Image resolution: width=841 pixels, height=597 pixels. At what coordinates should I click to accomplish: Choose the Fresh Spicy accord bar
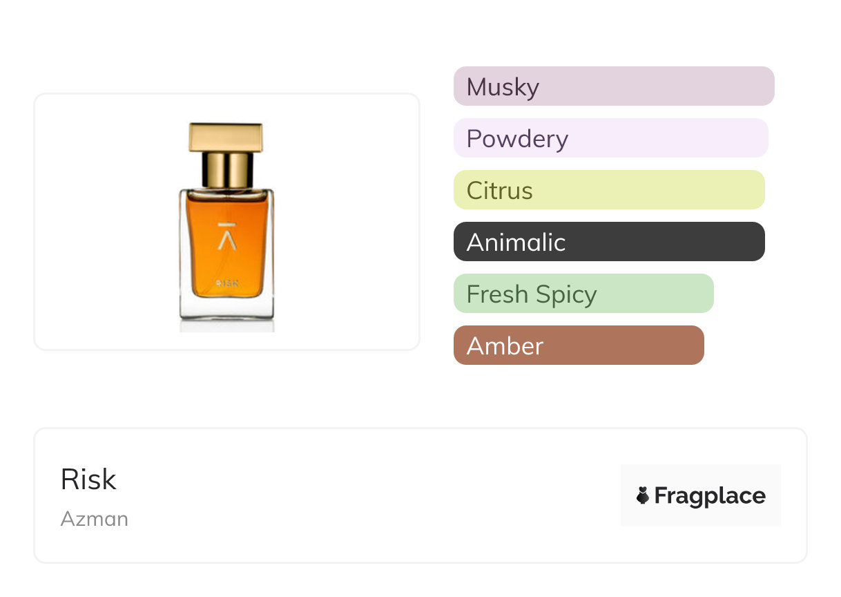[583, 294]
